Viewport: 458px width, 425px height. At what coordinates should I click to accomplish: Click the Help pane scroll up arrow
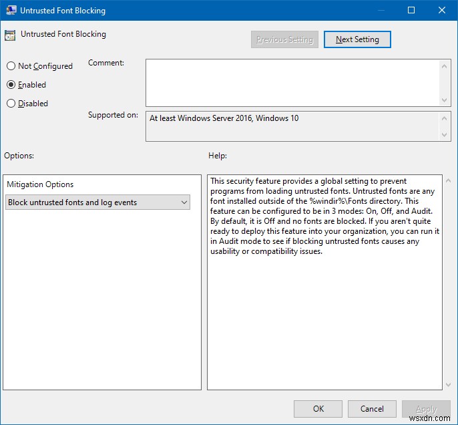(x=449, y=181)
